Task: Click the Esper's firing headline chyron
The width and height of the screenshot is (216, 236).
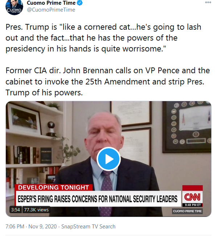Action: [98, 199]
